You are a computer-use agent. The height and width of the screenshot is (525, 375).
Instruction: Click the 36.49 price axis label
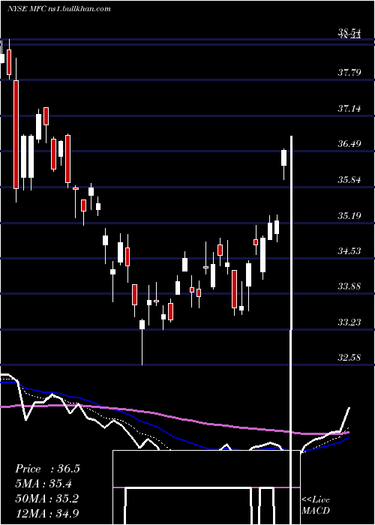(x=349, y=144)
